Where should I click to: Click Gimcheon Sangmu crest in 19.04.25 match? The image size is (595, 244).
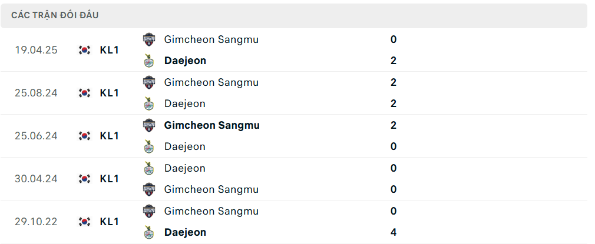click(148, 39)
